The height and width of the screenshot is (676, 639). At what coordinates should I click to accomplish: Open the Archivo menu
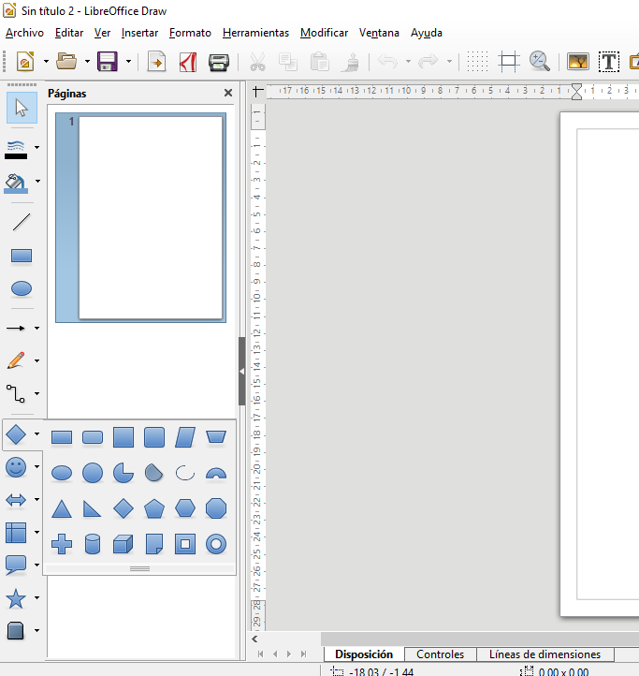24,33
